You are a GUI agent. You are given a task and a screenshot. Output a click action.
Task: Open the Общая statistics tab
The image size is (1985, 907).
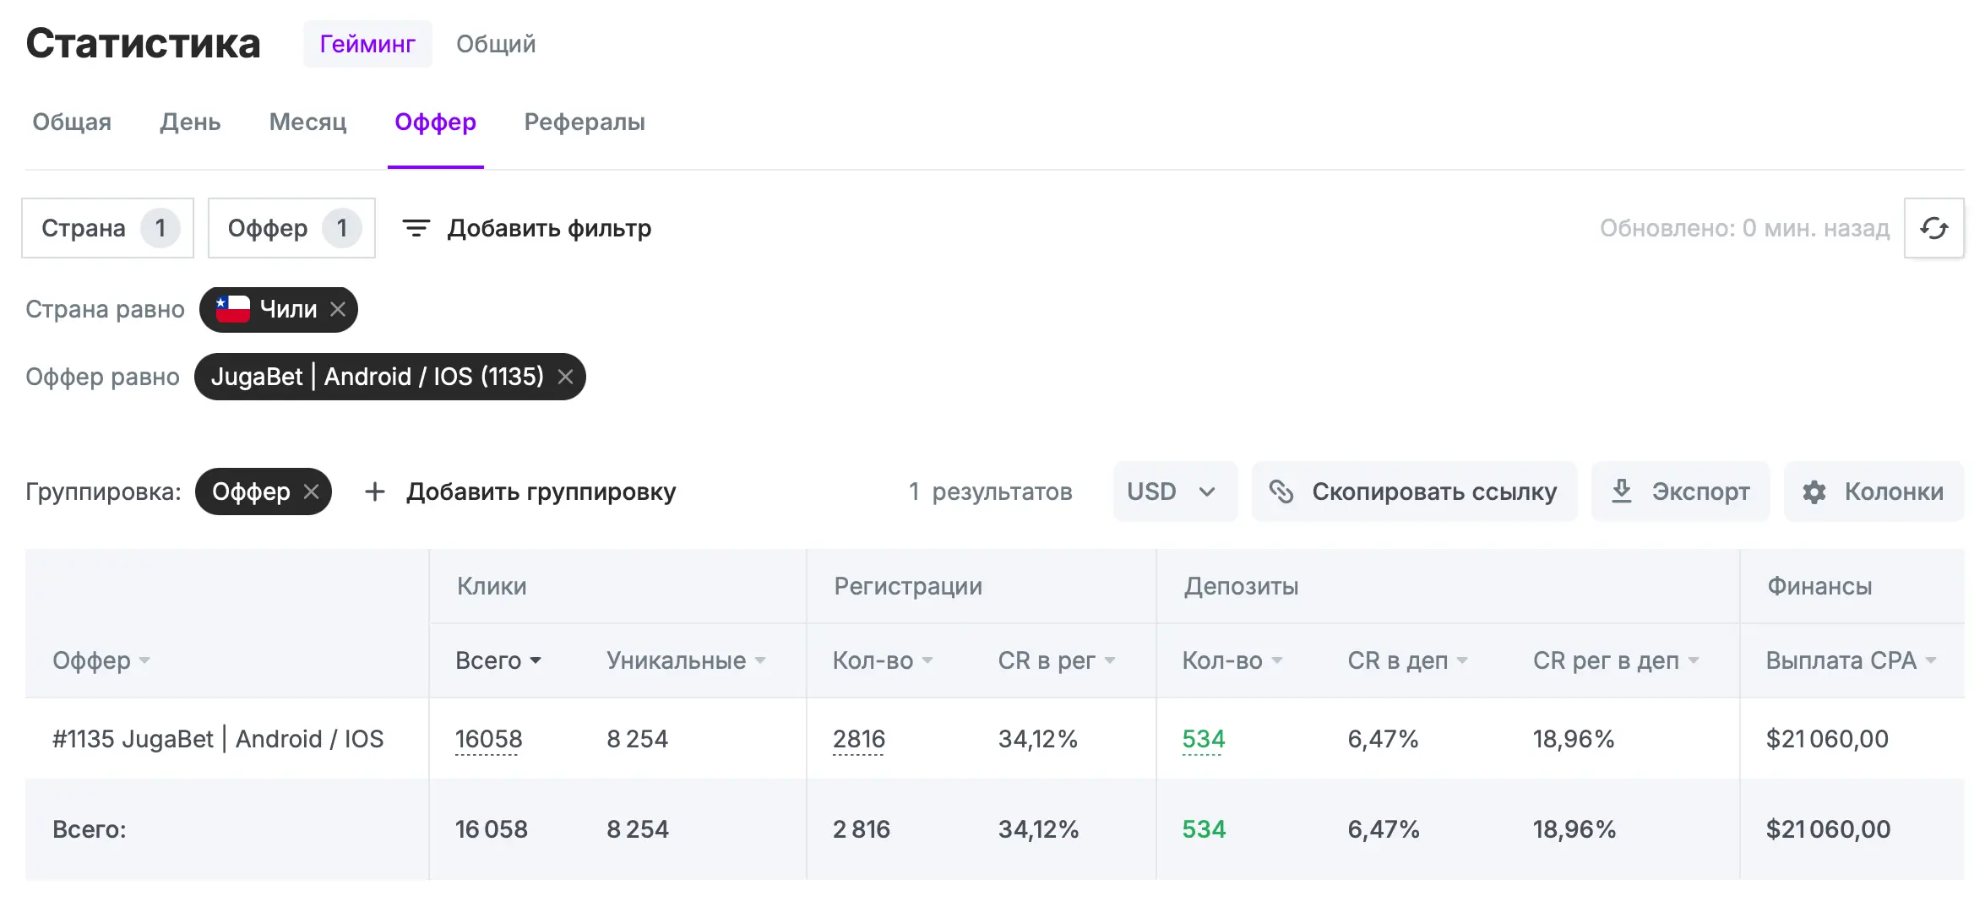pos(72,122)
